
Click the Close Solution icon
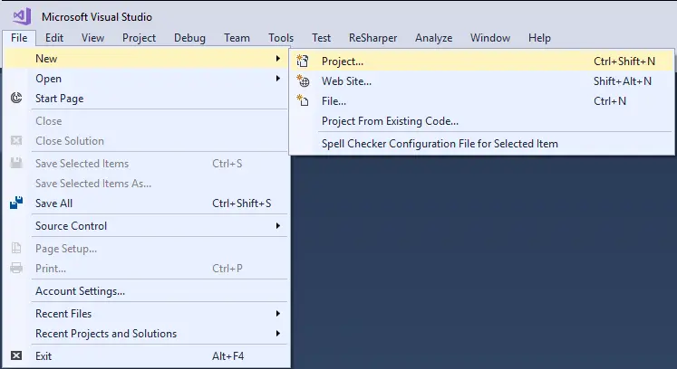coord(16,140)
